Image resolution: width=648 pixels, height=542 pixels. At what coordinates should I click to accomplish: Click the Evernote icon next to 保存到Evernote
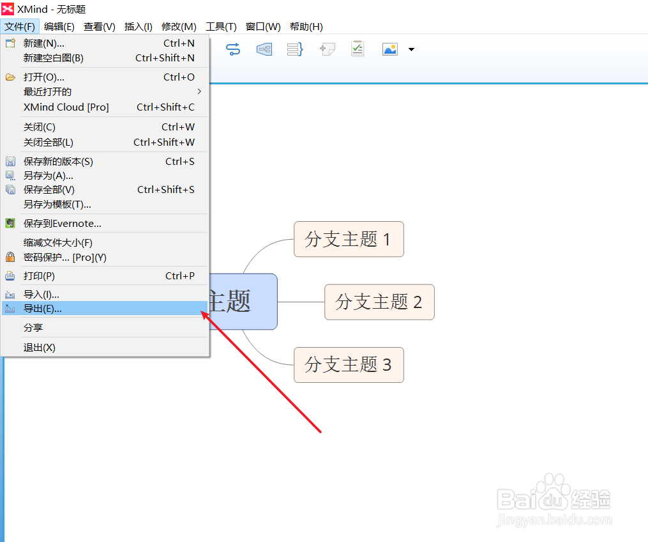(x=10, y=223)
